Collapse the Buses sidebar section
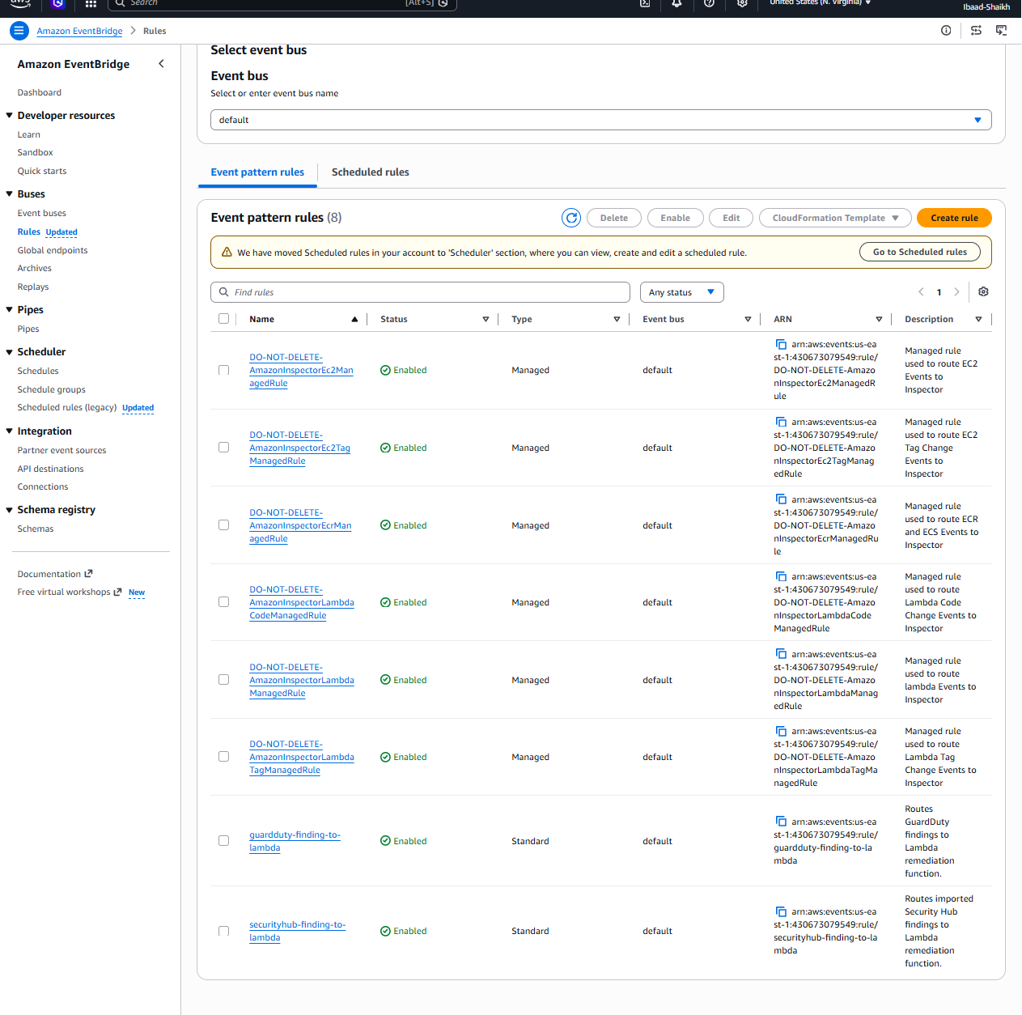 (10, 194)
